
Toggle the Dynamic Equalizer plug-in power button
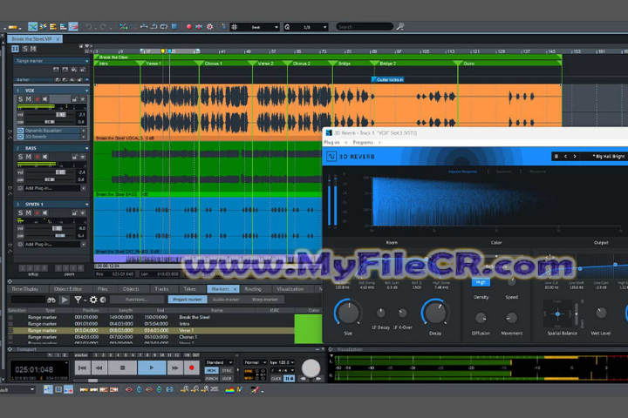click(20, 131)
